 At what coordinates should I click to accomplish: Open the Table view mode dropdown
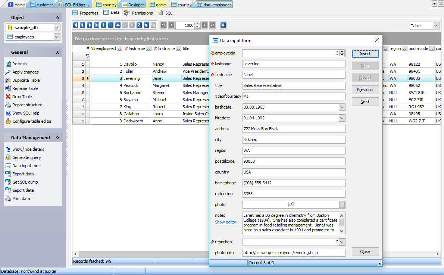click(435, 26)
